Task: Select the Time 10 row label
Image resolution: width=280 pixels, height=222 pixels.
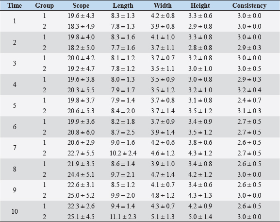Action: point(15,211)
